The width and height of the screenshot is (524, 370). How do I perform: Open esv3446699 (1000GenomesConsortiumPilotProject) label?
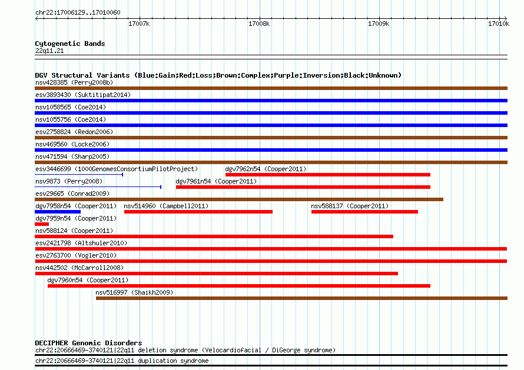117,169
